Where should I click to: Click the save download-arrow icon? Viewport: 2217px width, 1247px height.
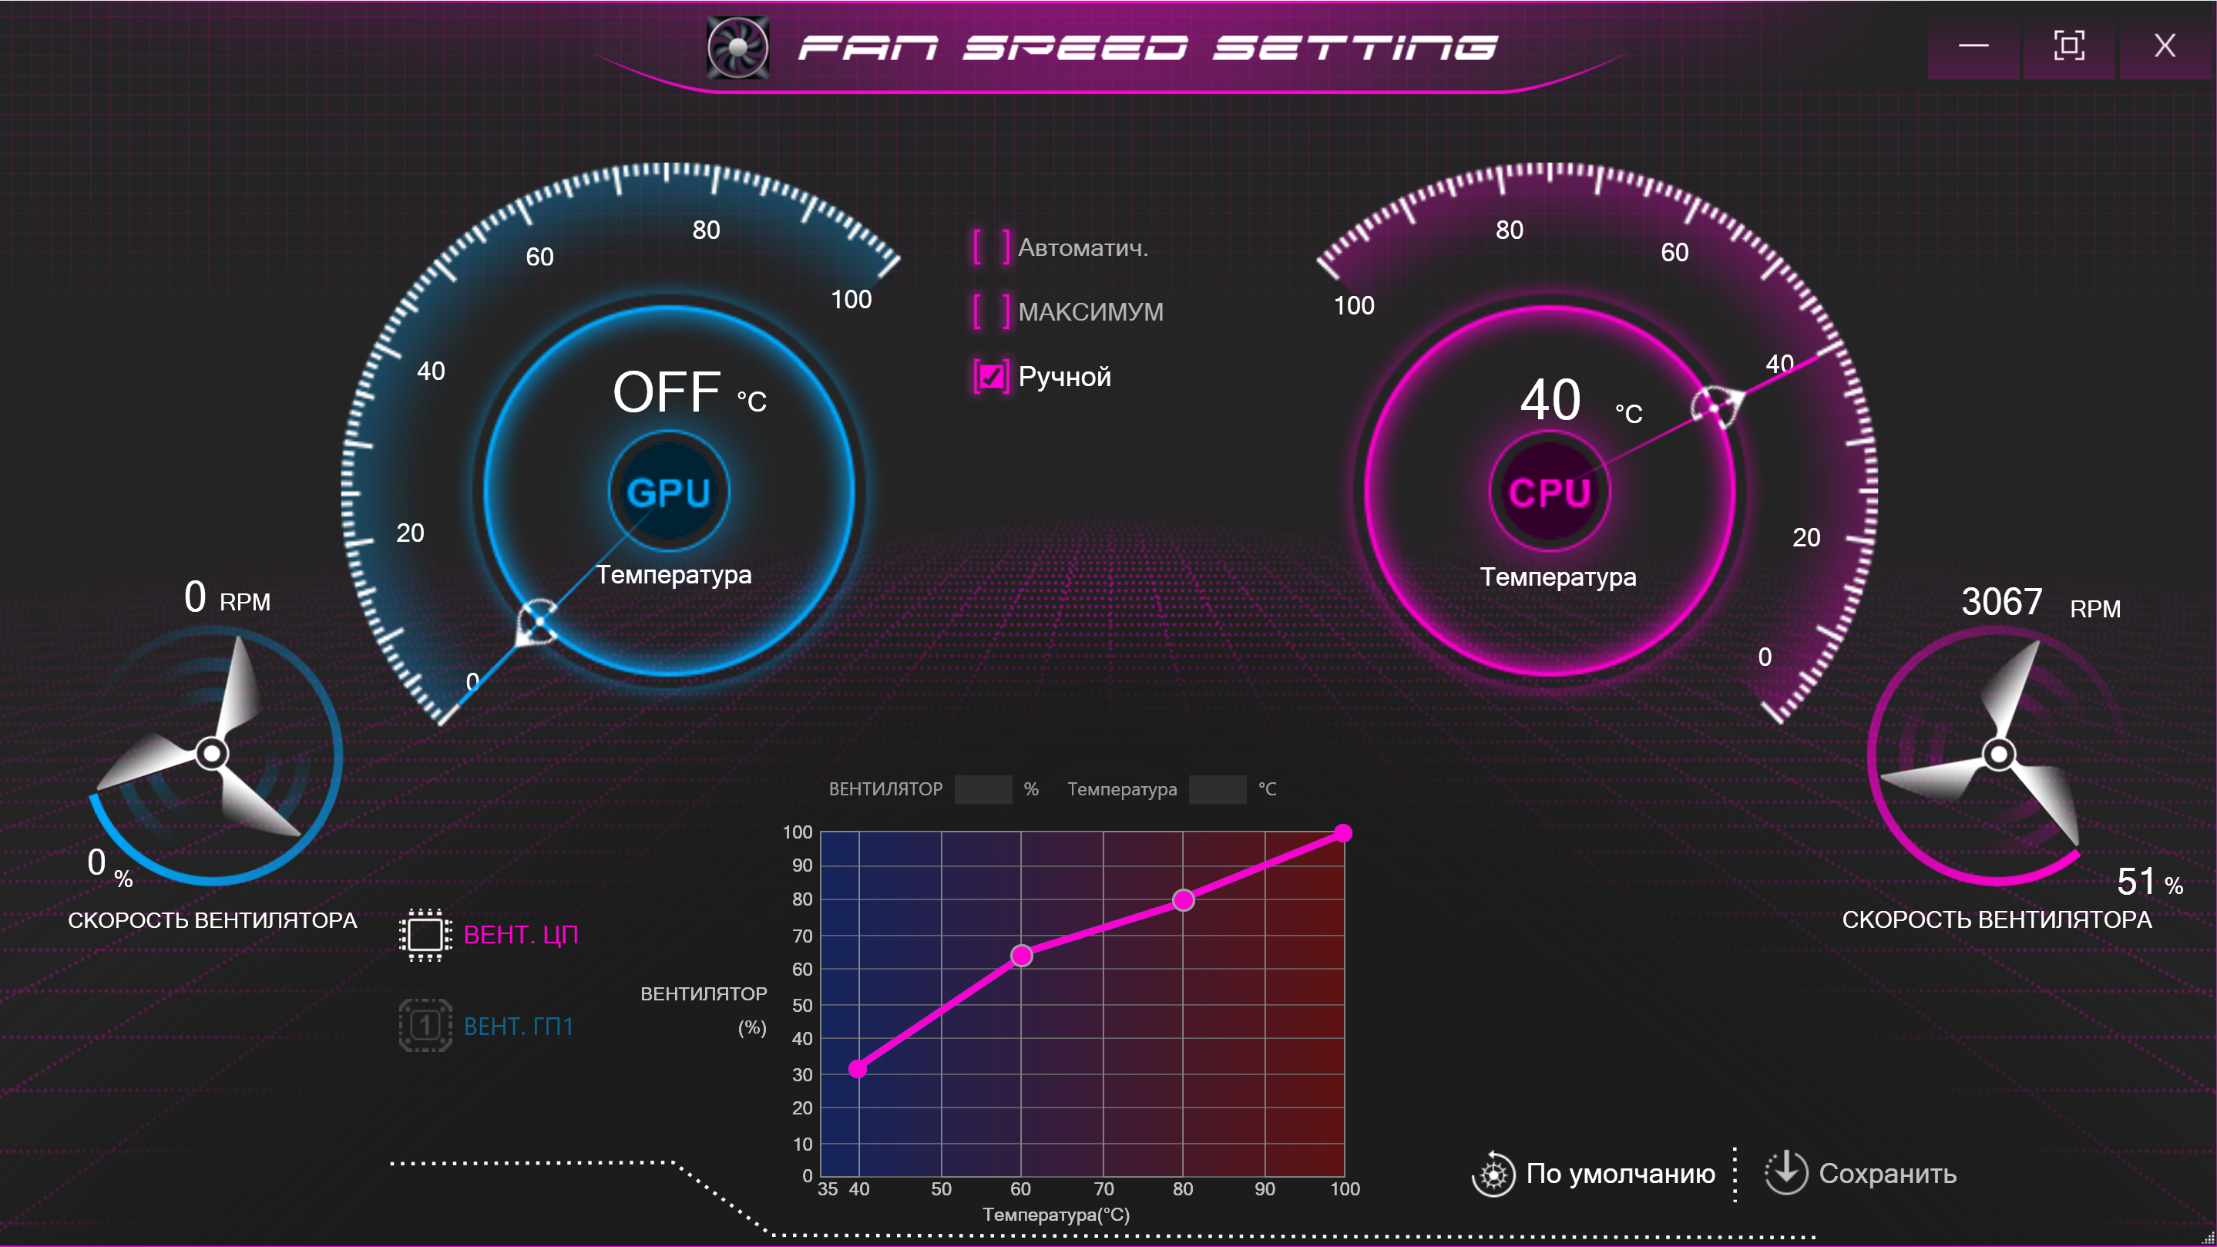(x=1785, y=1172)
